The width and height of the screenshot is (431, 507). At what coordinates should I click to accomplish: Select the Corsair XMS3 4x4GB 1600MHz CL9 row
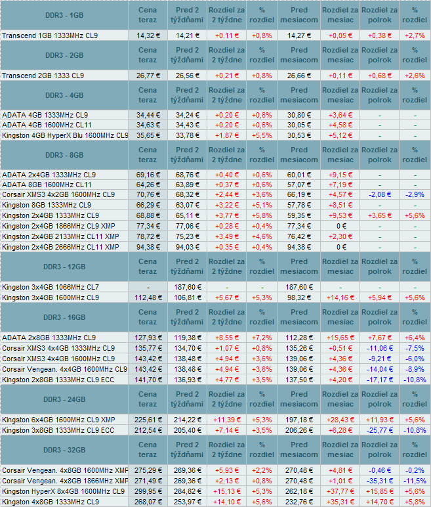pyautogui.click(x=215, y=359)
